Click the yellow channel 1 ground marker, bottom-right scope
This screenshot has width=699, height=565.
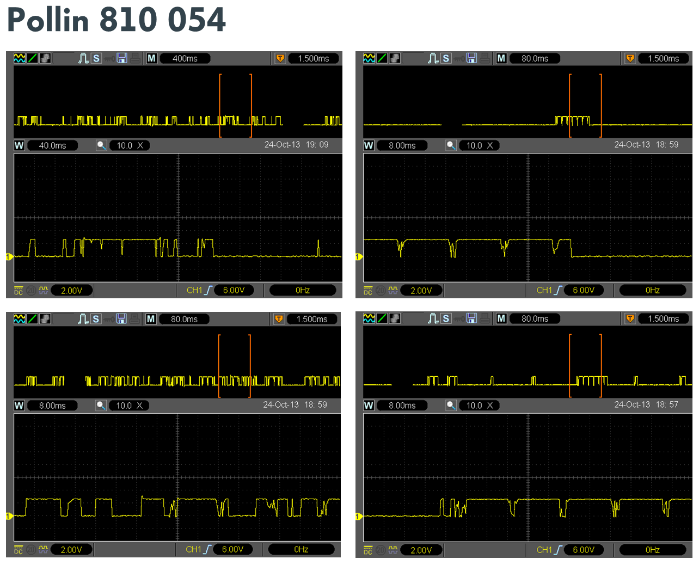pyautogui.click(x=359, y=516)
